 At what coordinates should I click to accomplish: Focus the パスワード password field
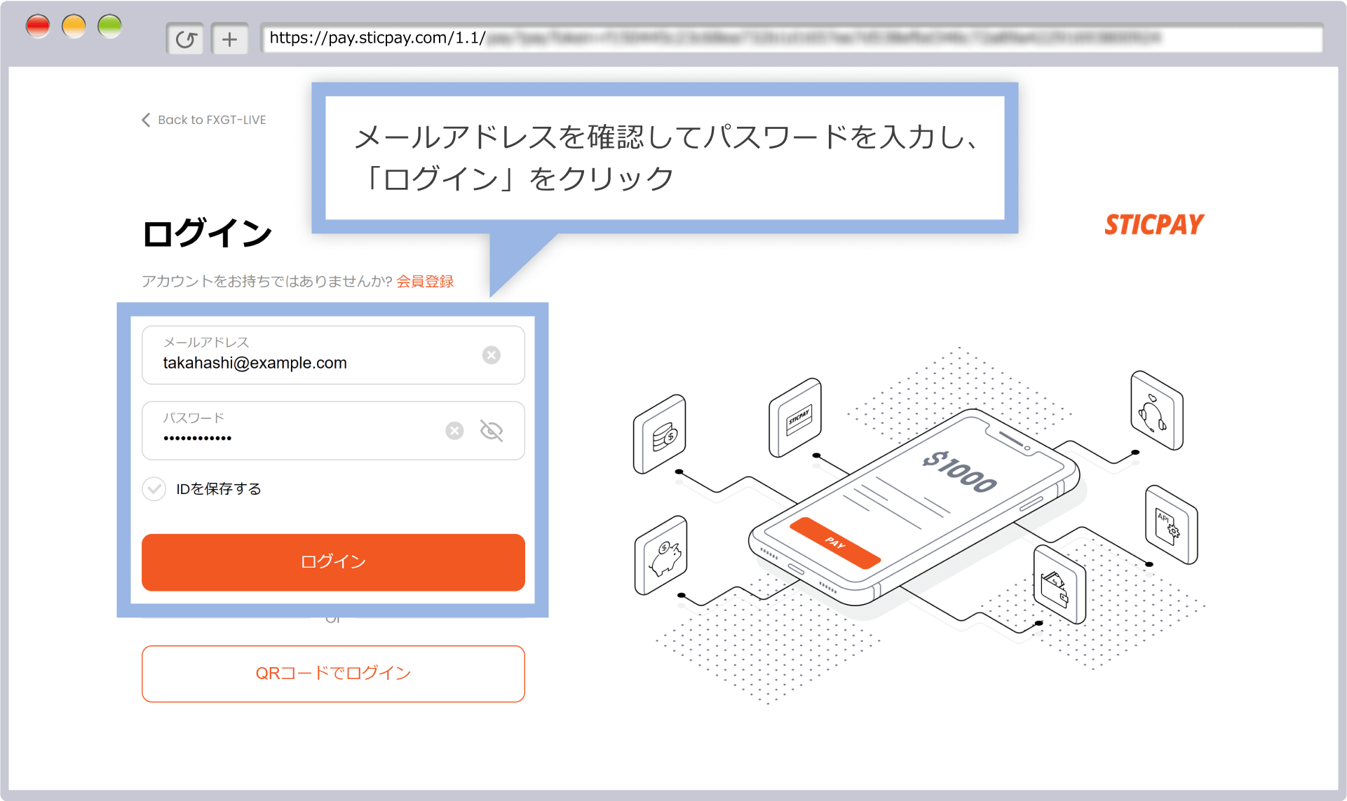point(333,430)
